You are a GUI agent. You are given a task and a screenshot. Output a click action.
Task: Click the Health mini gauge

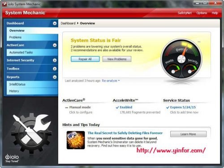click(173, 70)
